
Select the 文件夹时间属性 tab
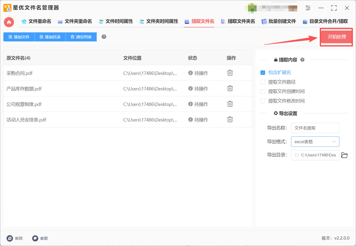point(159,21)
